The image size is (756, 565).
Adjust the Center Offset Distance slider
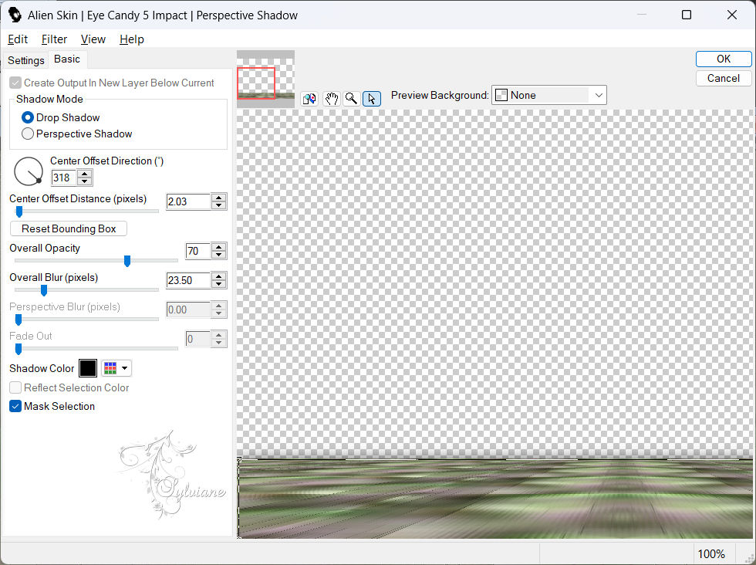point(19,211)
